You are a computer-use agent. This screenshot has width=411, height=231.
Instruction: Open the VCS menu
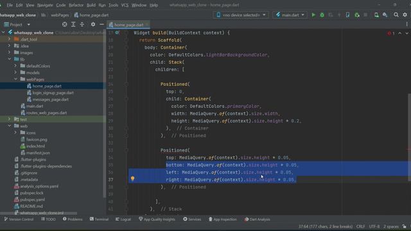pyautogui.click(x=125, y=5)
